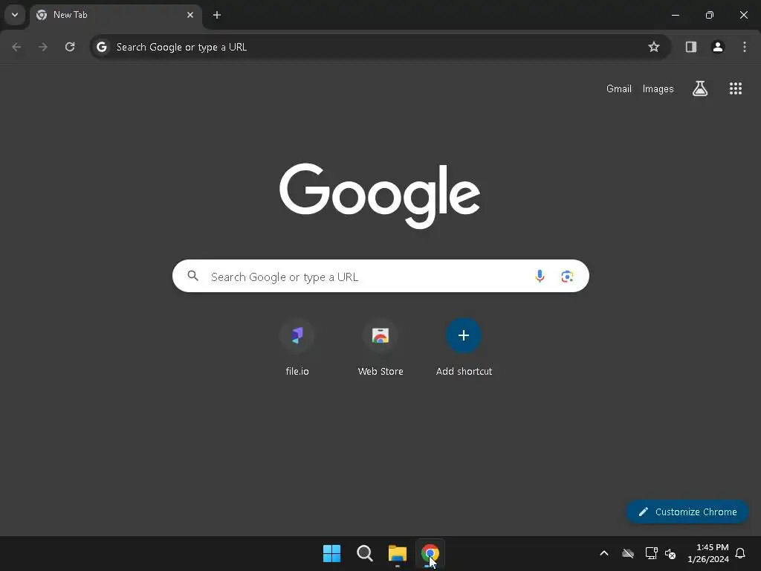Viewport: 761px width, 571px height.
Task: Open a new tab with the plus button
Action: [217, 15]
